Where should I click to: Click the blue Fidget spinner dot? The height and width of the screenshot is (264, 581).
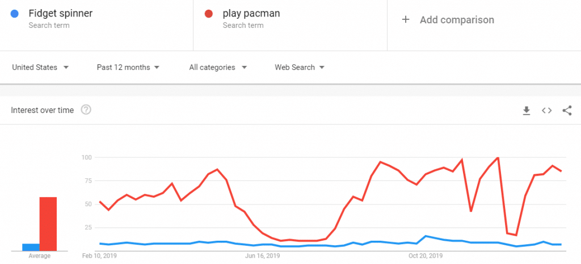tap(14, 14)
